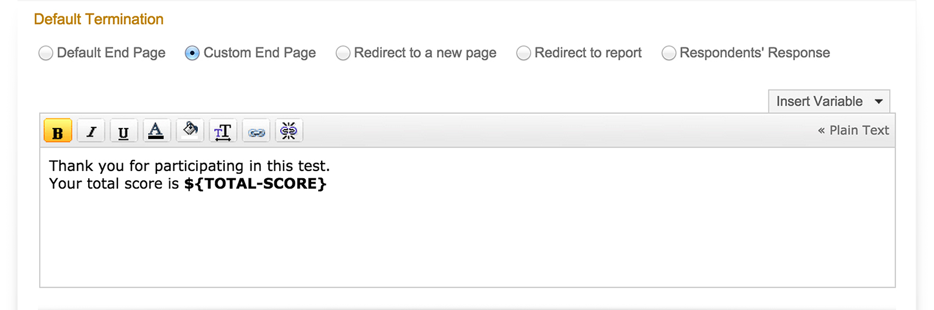
Task: Choose the Respondents' Response radio option
Action: pyautogui.click(x=668, y=53)
